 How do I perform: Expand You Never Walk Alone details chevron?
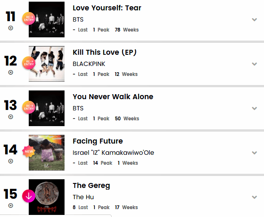(254, 108)
